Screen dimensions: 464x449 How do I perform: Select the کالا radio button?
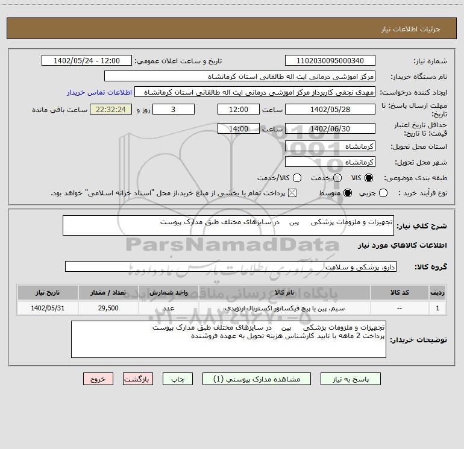[369, 178]
